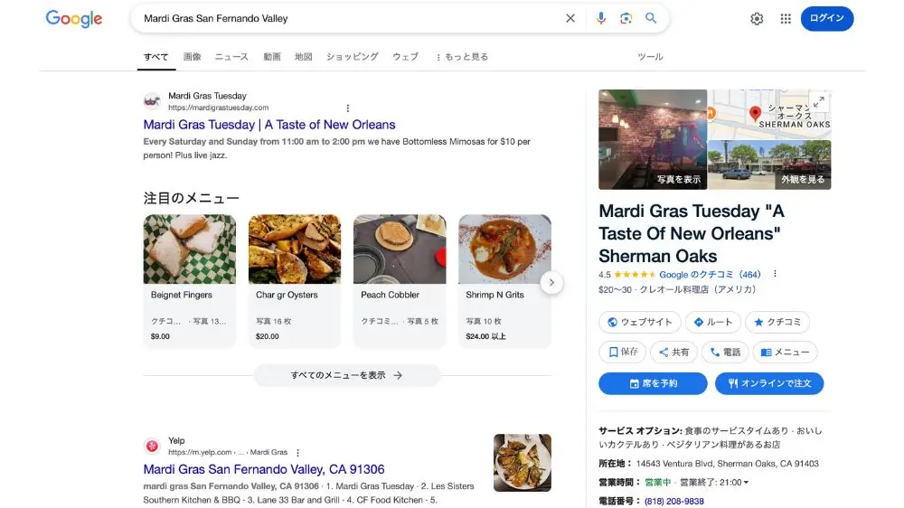Click the Mardi Gras Tuesday site favicon

(x=152, y=101)
